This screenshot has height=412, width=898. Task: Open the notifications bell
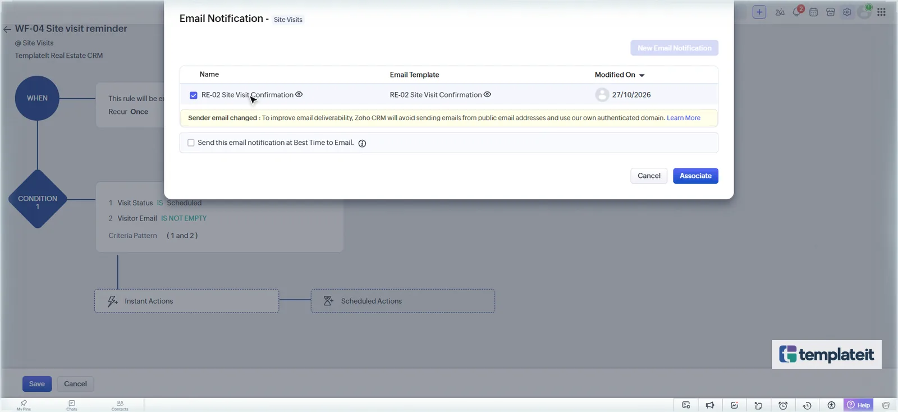click(797, 11)
